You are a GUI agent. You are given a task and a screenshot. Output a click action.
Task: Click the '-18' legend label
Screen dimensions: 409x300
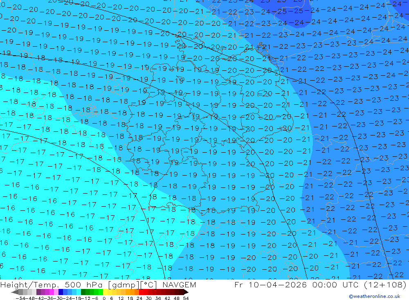pyautogui.click(x=77, y=298)
